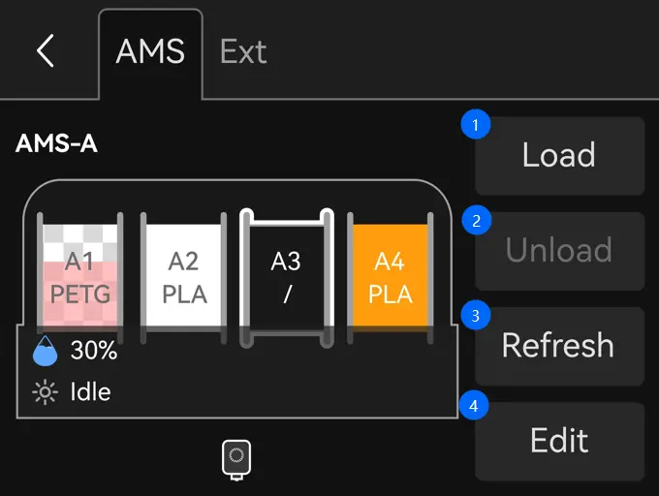Click the Load button

point(559,155)
